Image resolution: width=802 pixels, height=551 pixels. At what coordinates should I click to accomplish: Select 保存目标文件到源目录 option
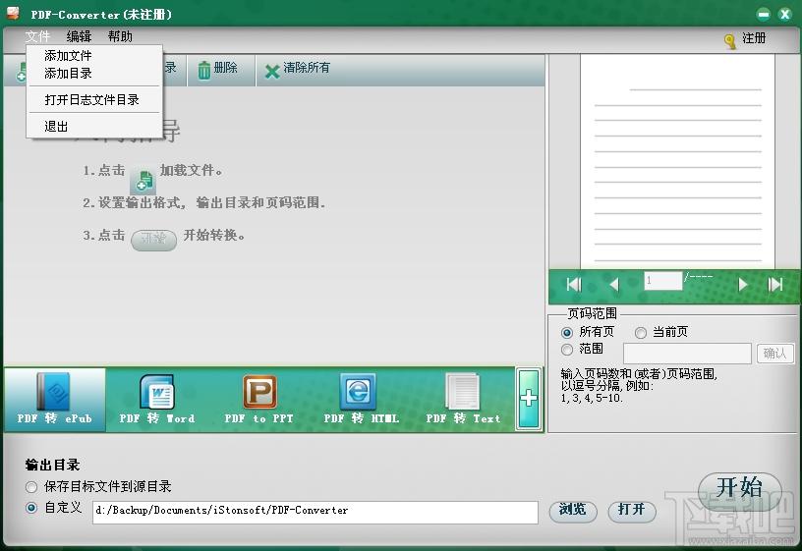click(x=31, y=487)
